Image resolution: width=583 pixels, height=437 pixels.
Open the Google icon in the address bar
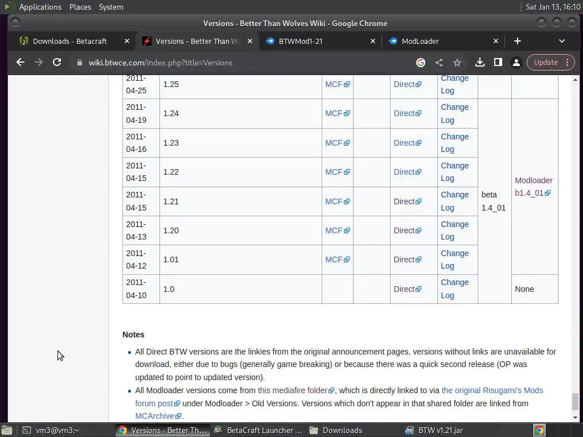coord(421,63)
